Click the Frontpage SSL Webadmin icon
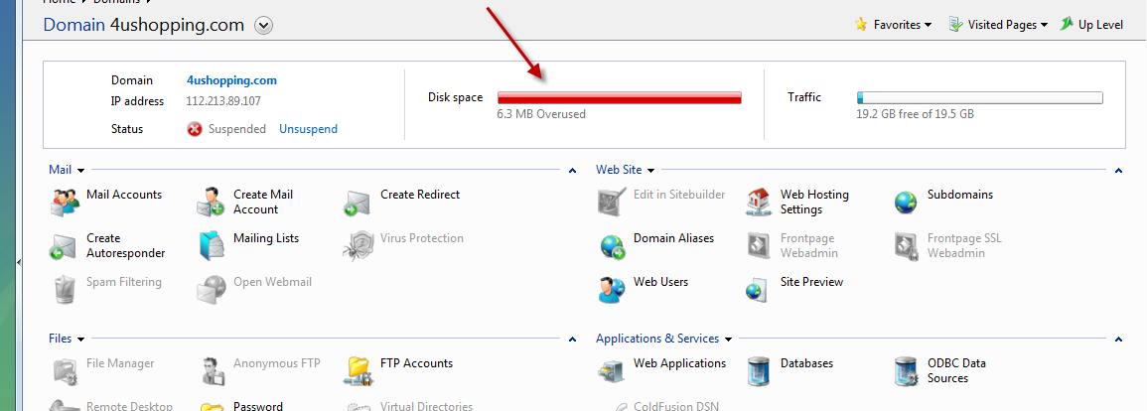 click(906, 246)
